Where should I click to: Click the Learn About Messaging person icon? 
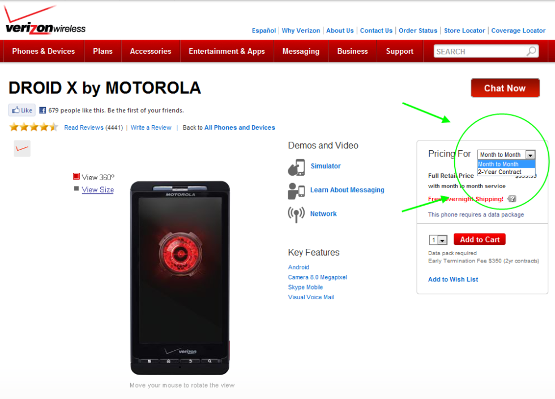click(296, 191)
